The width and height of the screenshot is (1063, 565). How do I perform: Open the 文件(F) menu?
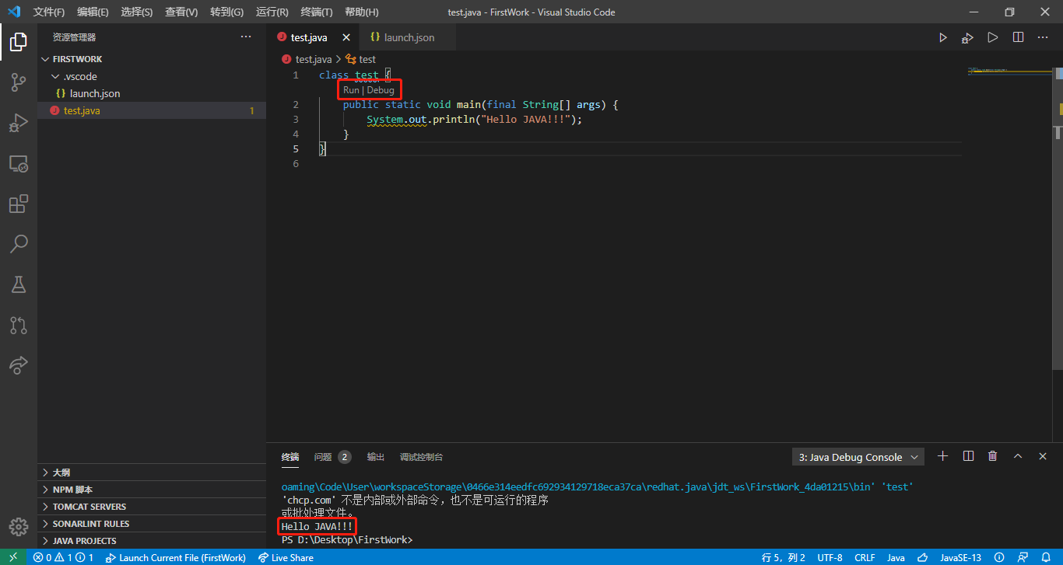tap(49, 12)
